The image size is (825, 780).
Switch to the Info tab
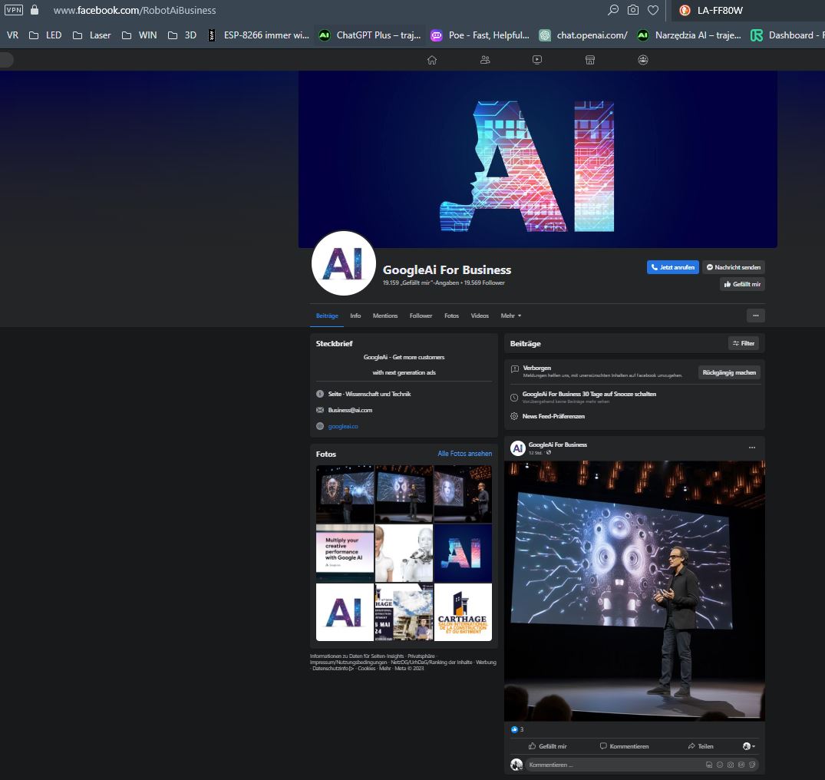pyautogui.click(x=355, y=316)
